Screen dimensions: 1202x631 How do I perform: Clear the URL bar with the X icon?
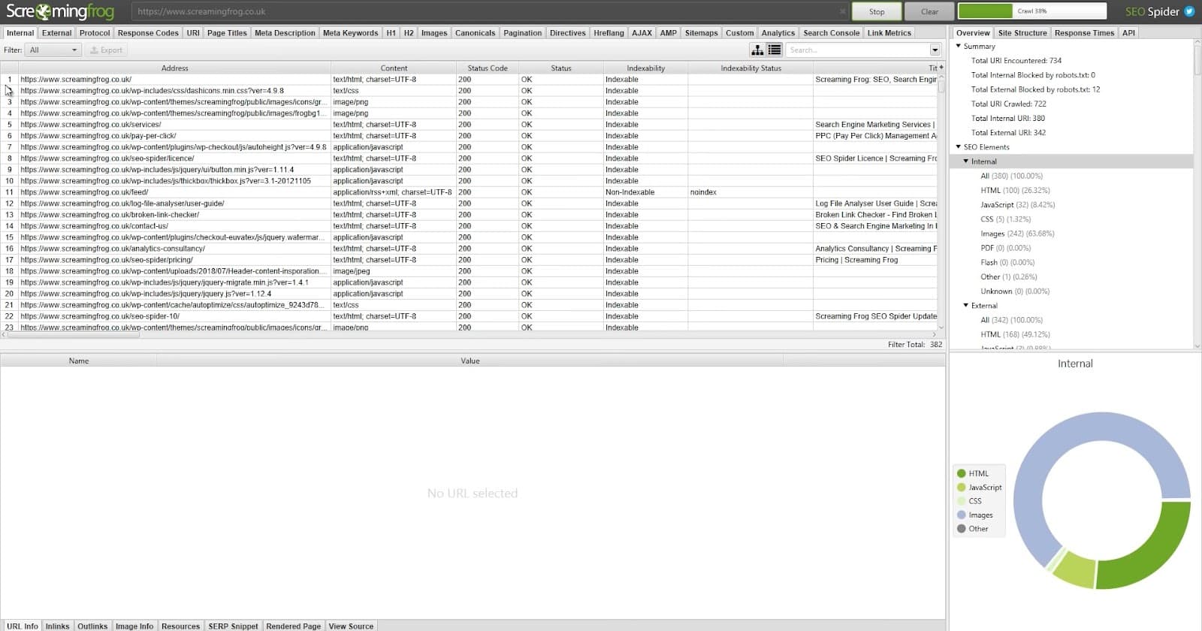(x=843, y=11)
